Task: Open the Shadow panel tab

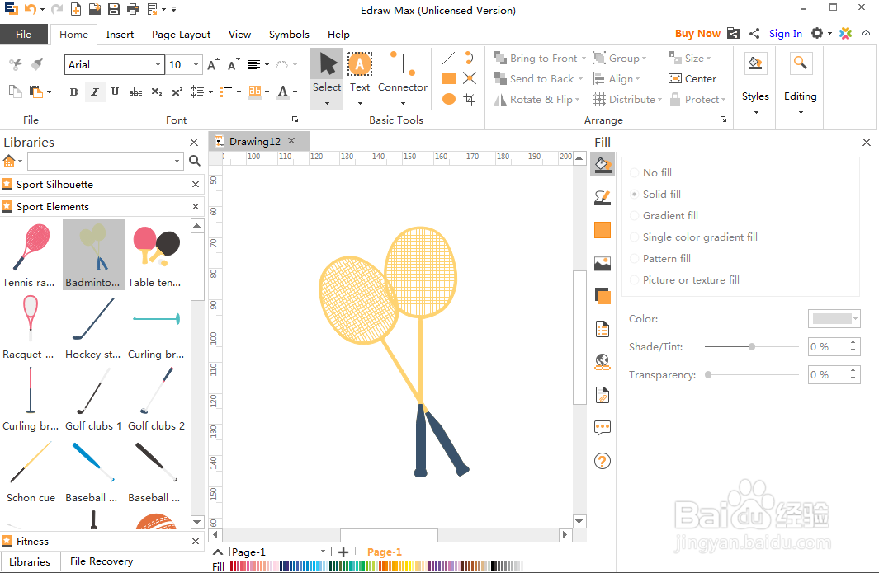Action: pyautogui.click(x=603, y=296)
